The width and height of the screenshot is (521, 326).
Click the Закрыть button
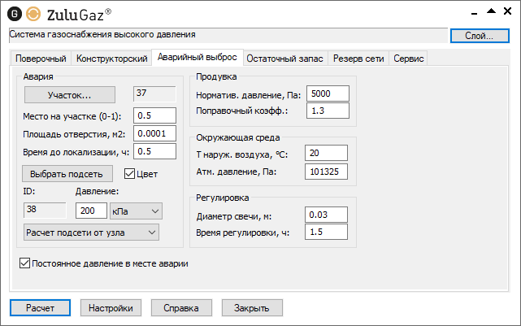(x=252, y=308)
